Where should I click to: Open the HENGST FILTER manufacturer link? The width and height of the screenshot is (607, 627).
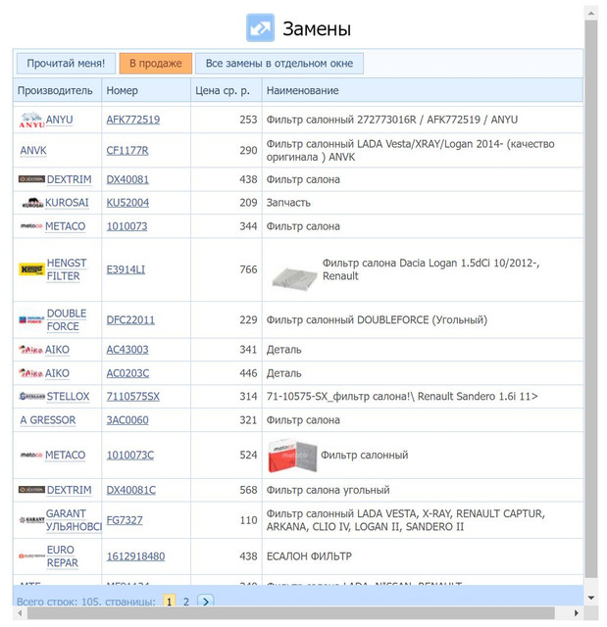coord(67,269)
